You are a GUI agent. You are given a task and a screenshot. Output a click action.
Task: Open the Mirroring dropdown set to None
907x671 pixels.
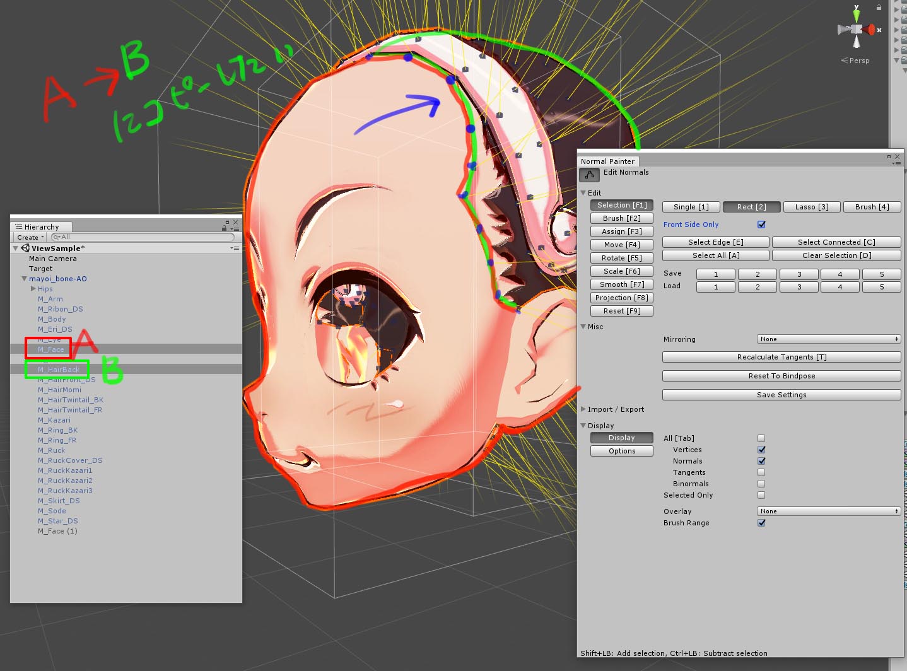pyautogui.click(x=828, y=339)
